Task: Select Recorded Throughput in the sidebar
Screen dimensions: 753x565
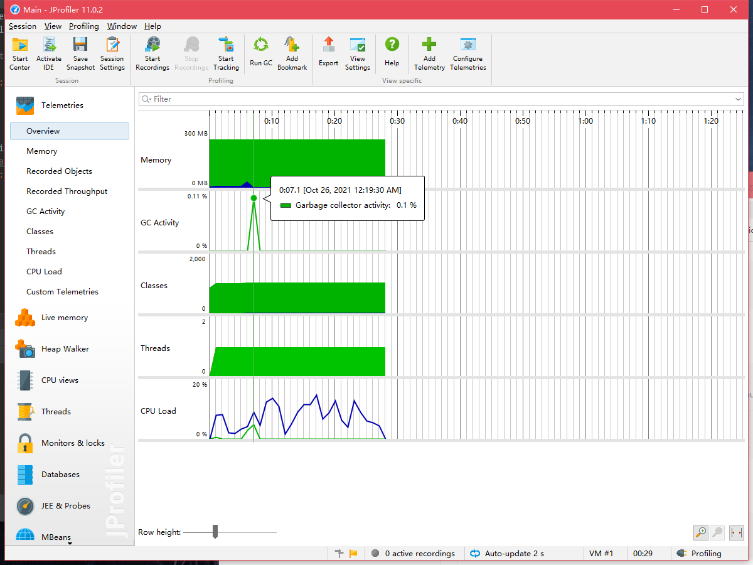Action: point(67,191)
